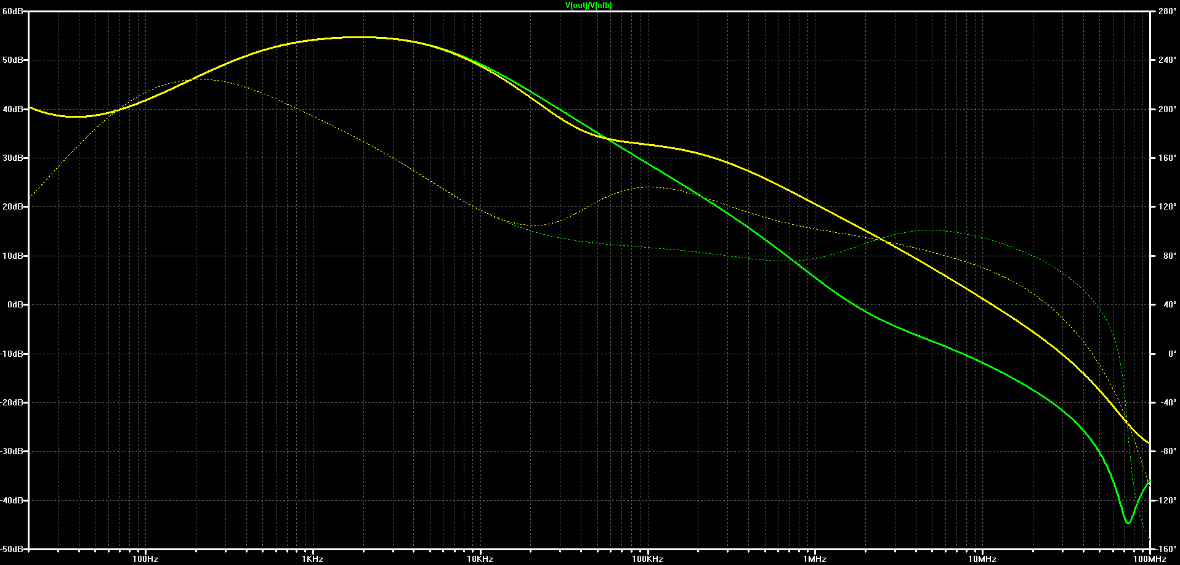Click the 10MHz frequency axis label

coord(982,559)
